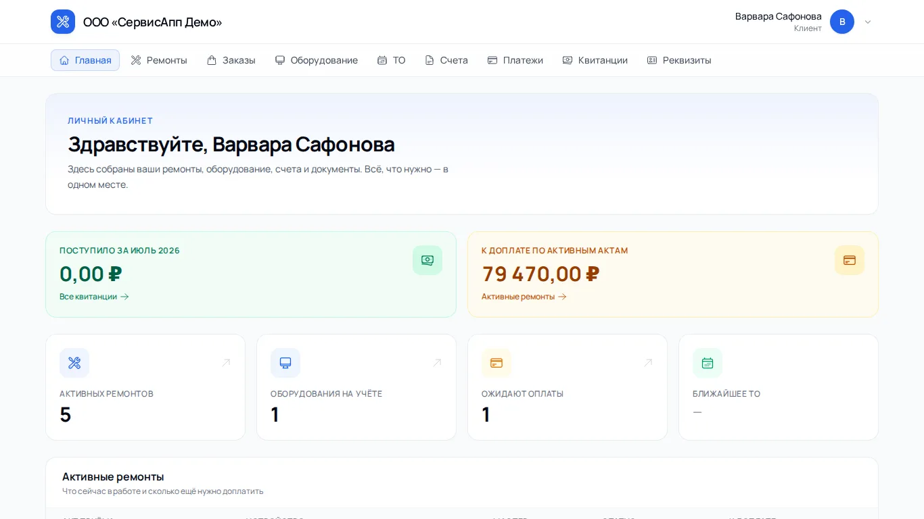Follow the Все квитанции link
This screenshot has width=924, height=519.
point(94,297)
